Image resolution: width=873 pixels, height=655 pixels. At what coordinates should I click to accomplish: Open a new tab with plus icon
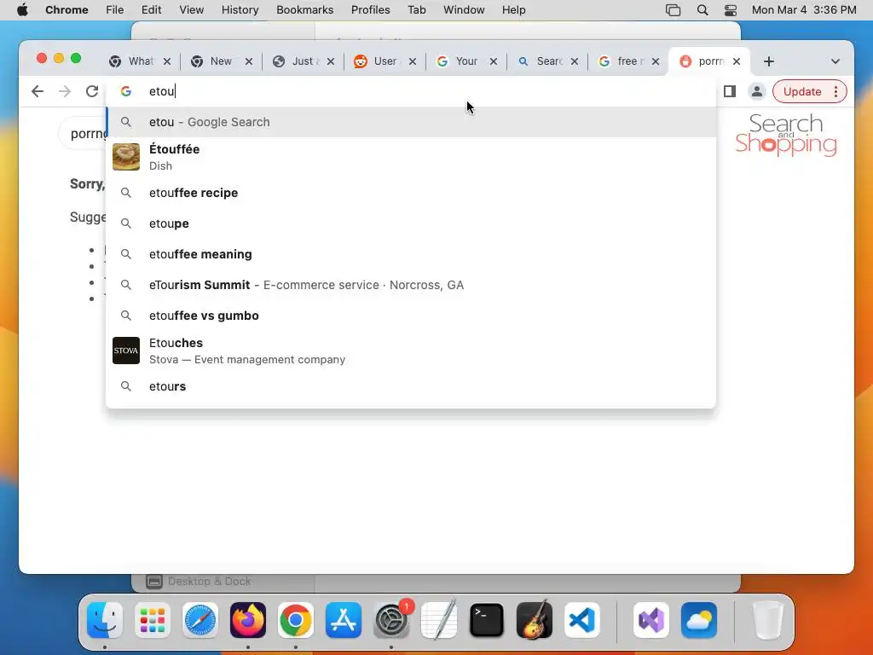click(x=769, y=61)
